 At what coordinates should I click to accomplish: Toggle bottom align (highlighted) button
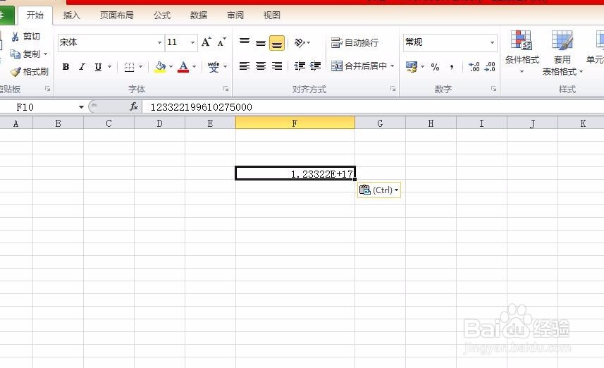(276, 43)
